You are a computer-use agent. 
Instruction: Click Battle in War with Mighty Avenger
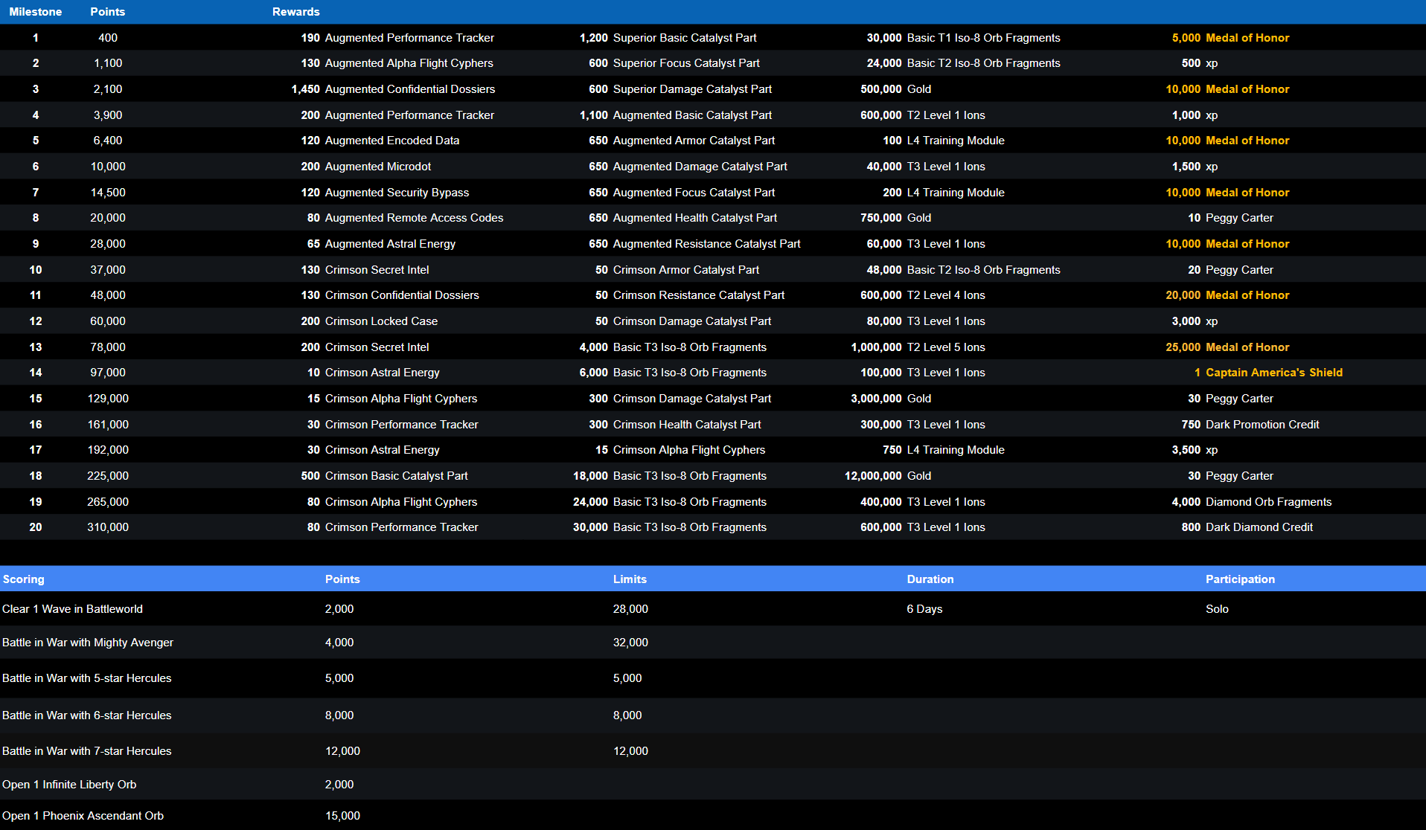pyautogui.click(x=88, y=643)
